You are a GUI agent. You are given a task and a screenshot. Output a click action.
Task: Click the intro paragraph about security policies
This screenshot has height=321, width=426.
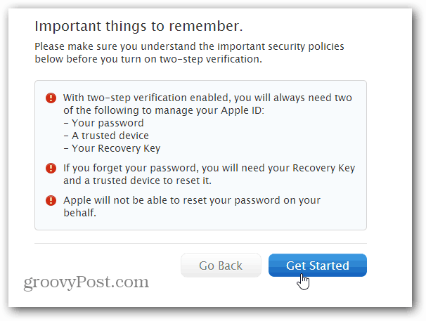coord(189,53)
